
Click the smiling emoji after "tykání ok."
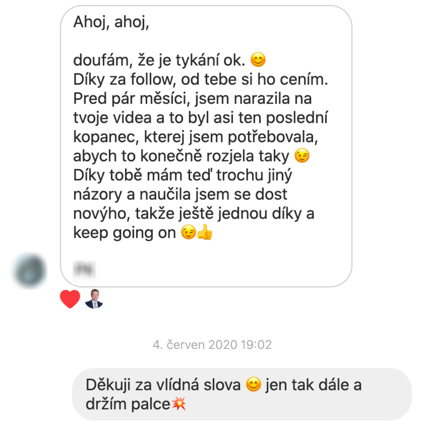[258, 60]
